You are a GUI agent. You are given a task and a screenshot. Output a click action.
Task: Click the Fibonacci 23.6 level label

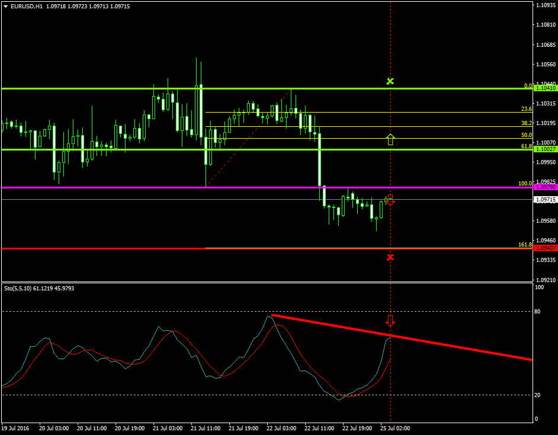point(526,109)
